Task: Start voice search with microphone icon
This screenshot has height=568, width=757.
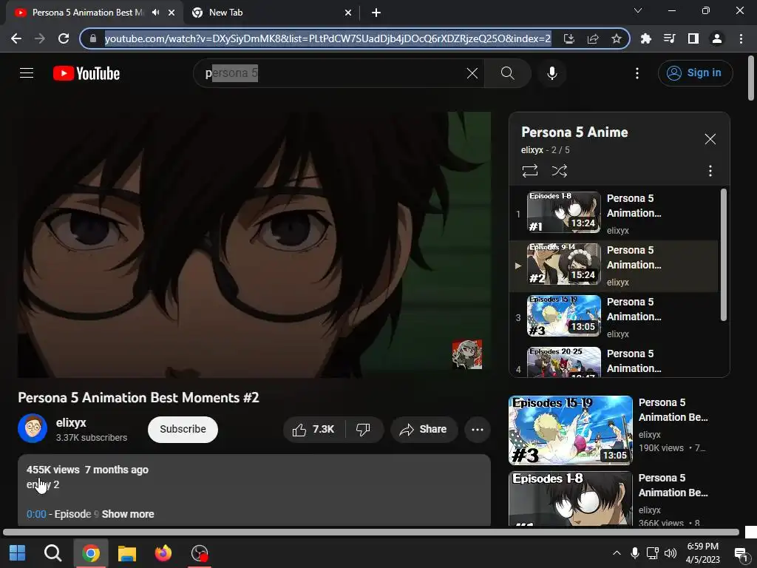Action: [x=551, y=73]
